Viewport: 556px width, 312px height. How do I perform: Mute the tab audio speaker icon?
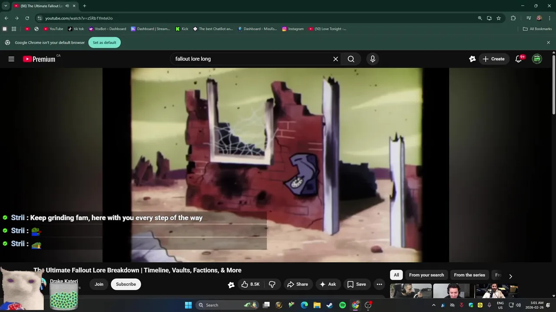click(67, 6)
